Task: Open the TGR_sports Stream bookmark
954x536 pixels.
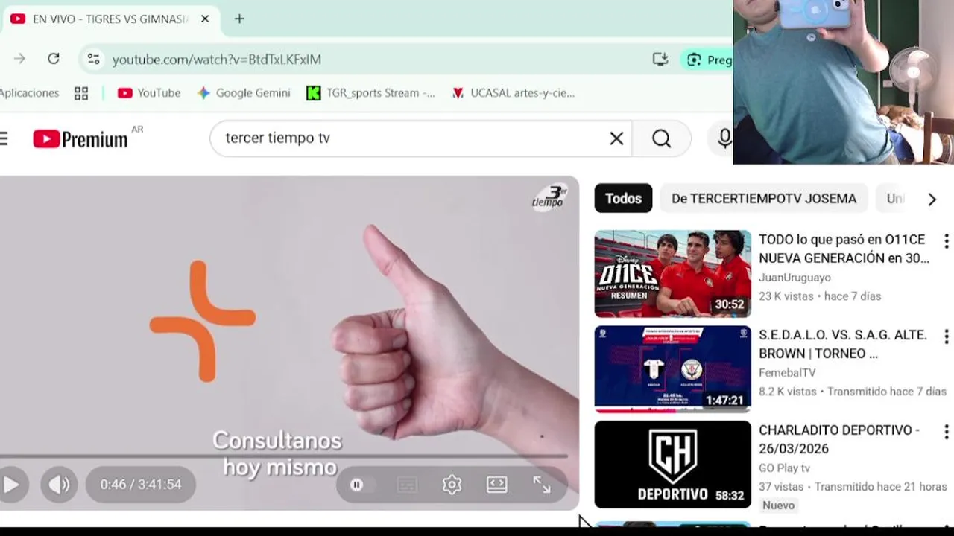Action: tap(371, 93)
